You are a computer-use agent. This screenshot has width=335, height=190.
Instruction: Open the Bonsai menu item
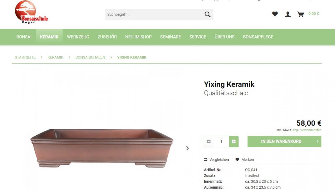[24, 37]
